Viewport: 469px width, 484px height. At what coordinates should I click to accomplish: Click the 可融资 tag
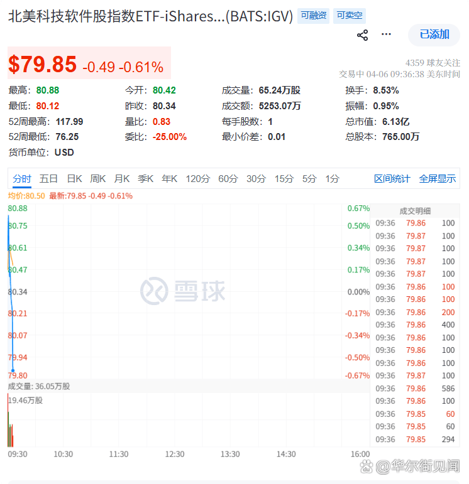313,16
